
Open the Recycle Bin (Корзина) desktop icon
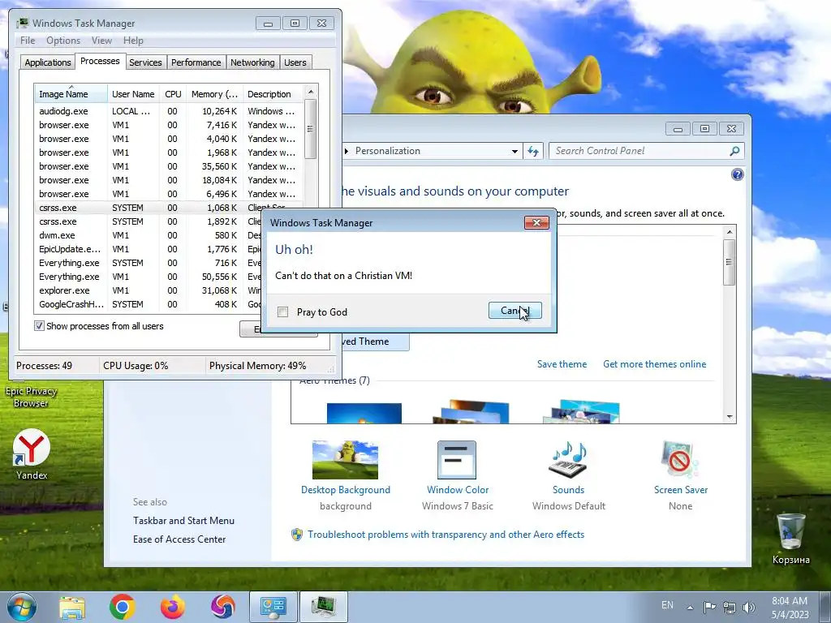coord(790,539)
